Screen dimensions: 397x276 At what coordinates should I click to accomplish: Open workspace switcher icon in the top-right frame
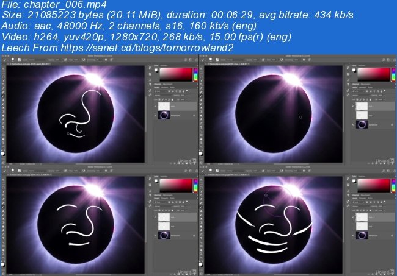[x=388, y=60]
